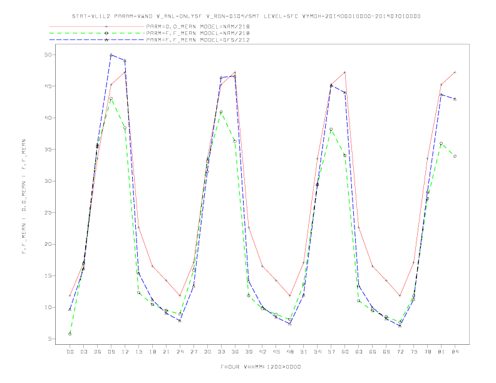Viewport: 496px width, 383px height.
Task: Click x-axis tick label 63
Action: (359, 352)
